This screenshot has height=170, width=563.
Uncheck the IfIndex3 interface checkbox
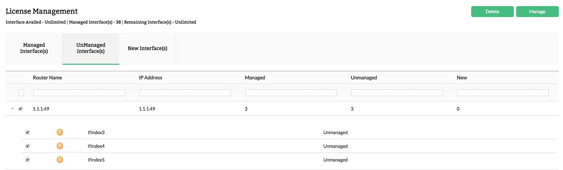tap(27, 132)
